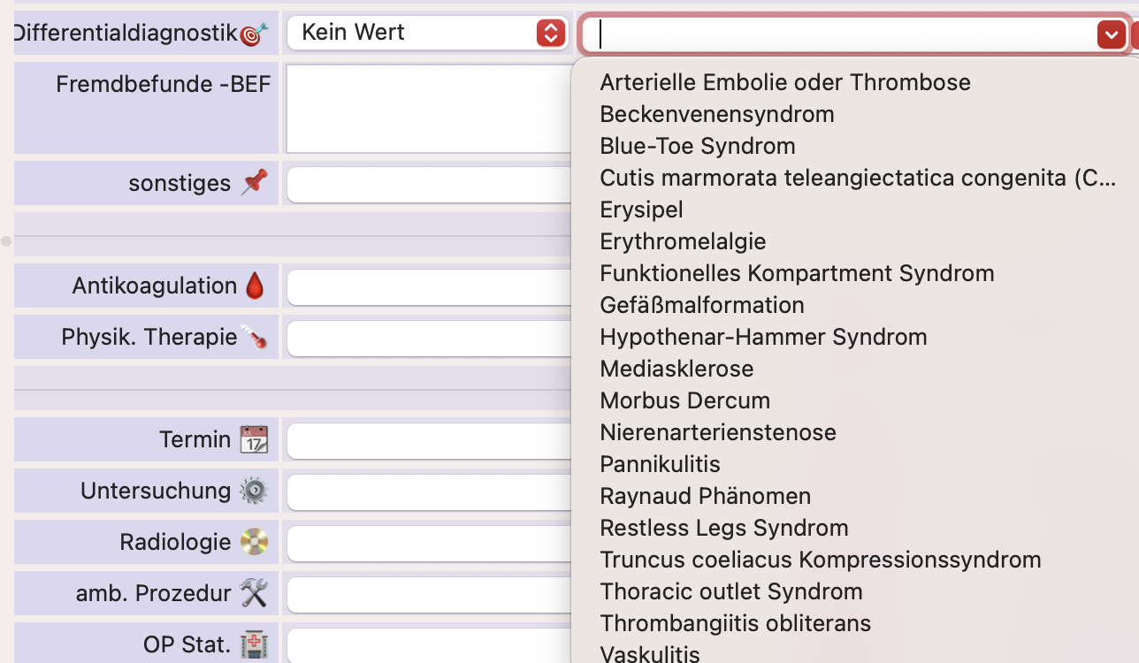Screen dimensions: 1139x663
Task: Click the Fremdbefunde -BEF text area
Action: [x=428, y=109]
